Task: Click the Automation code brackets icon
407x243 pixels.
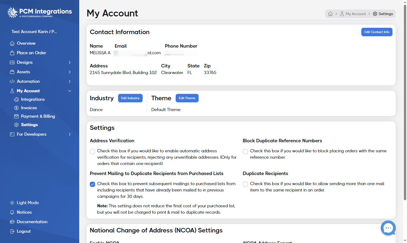Action: pyautogui.click(x=12, y=81)
